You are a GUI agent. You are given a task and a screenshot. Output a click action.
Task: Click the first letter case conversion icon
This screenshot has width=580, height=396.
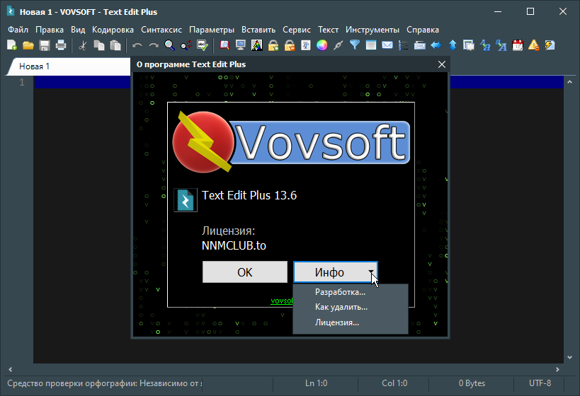pyautogui.click(x=485, y=45)
